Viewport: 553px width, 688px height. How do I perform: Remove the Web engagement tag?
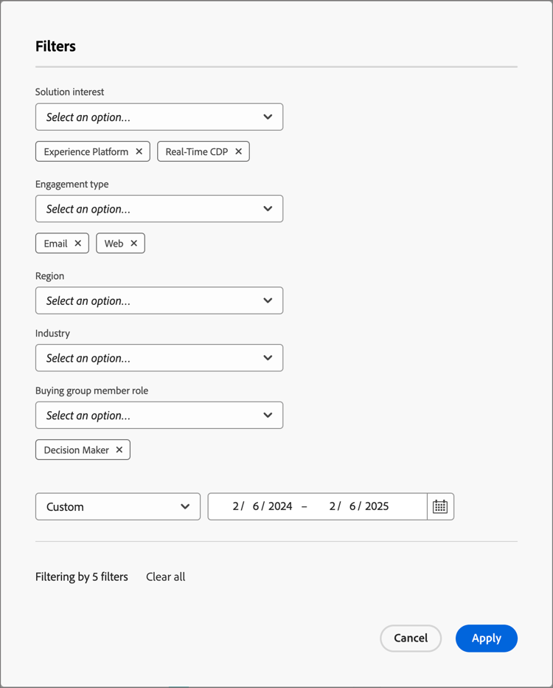134,243
